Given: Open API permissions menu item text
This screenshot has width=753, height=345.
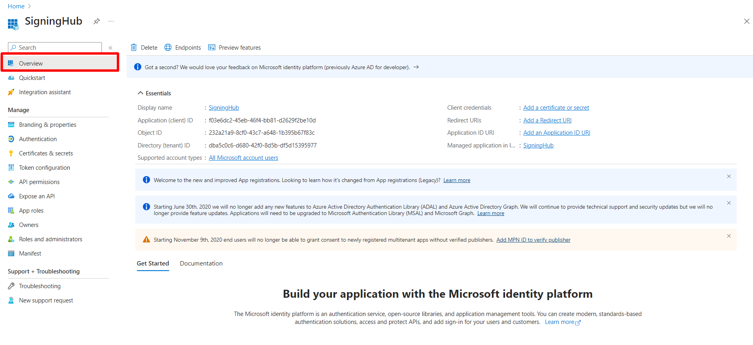Looking at the screenshot, I should [39, 182].
